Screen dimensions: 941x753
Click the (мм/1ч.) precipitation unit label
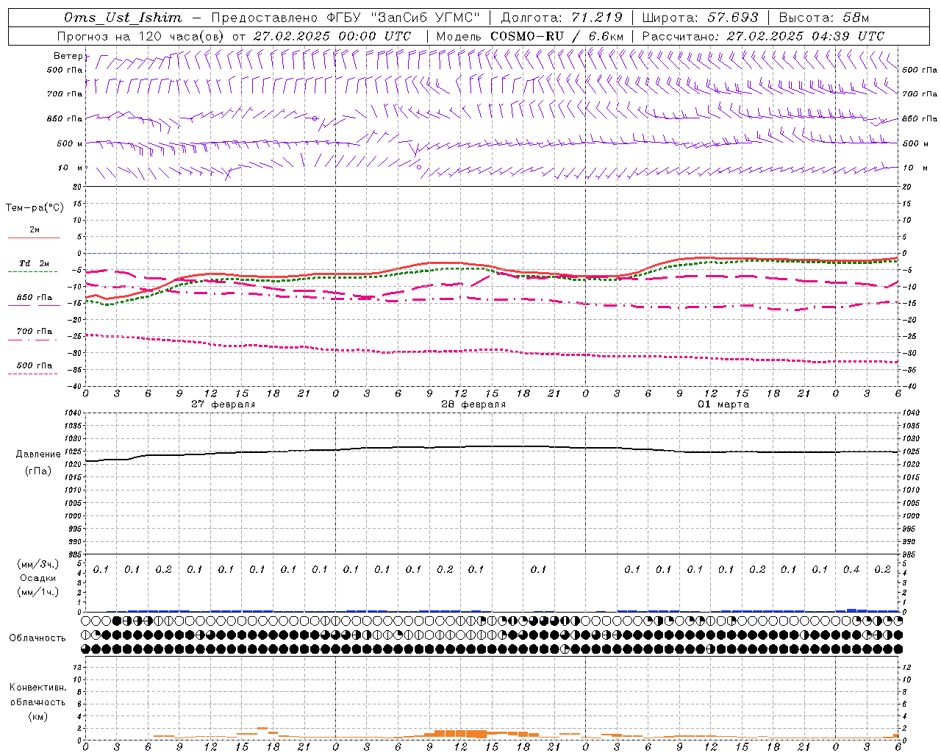(38, 592)
